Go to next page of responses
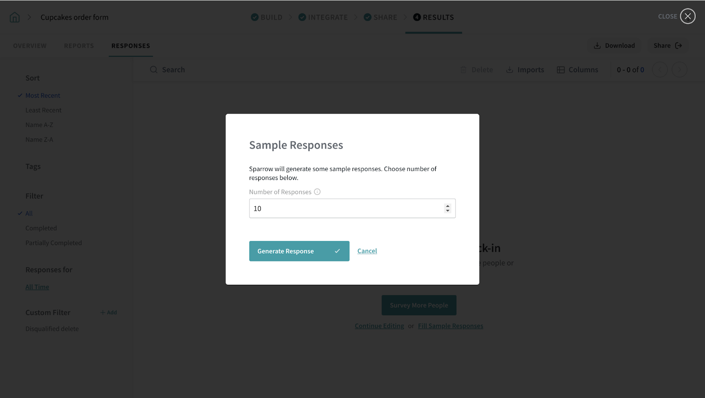705x398 pixels. pos(679,70)
